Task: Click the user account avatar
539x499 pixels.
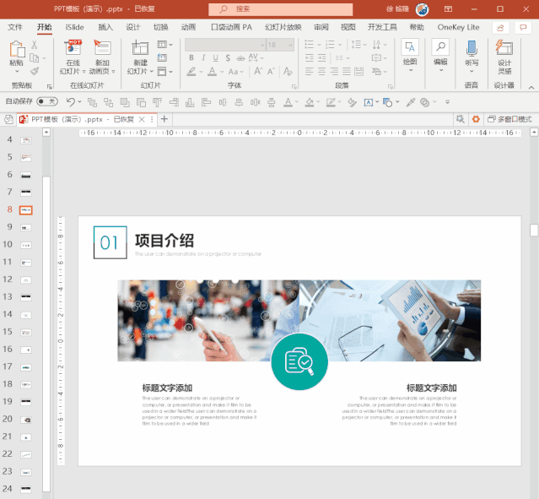Action: coord(422,9)
